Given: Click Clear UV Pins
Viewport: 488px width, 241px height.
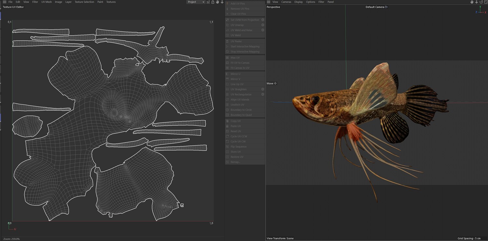Looking at the screenshot, I should [x=245, y=14].
